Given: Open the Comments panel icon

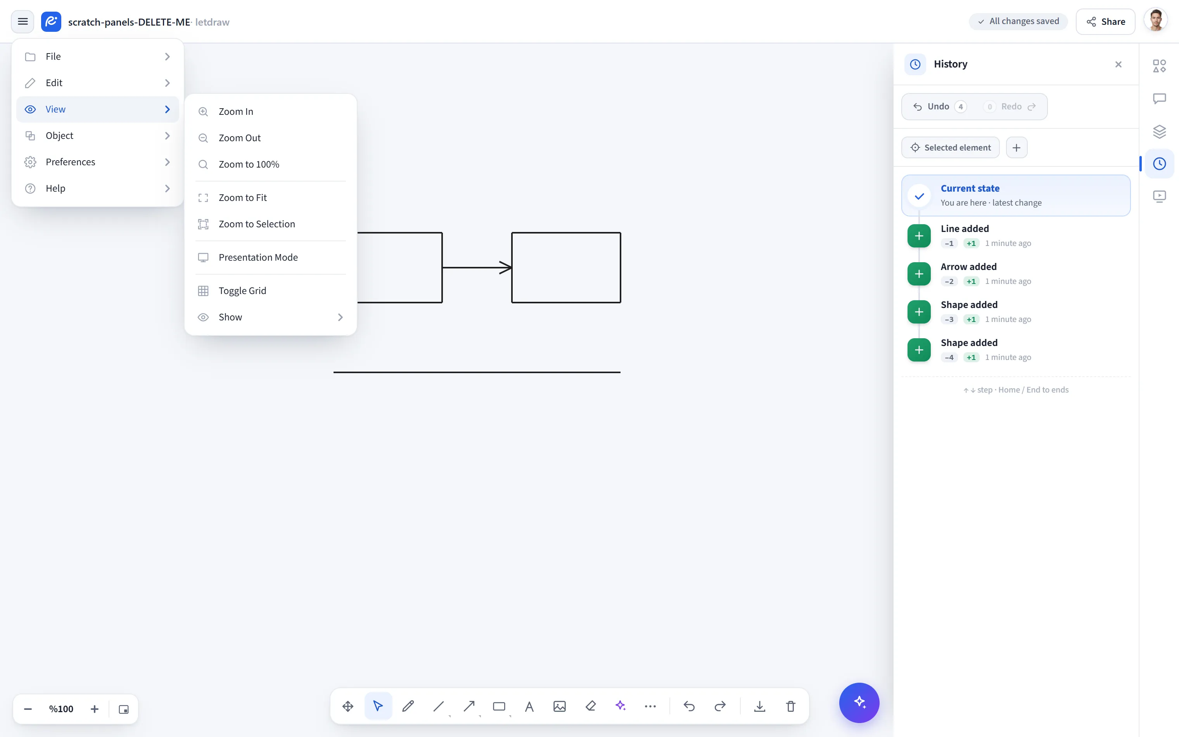Looking at the screenshot, I should click(1160, 99).
